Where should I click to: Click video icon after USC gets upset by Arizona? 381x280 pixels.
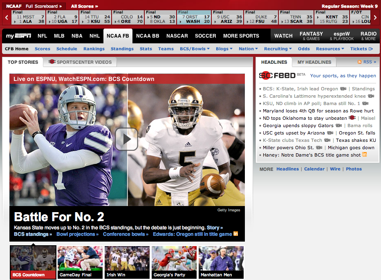pyautogui.click(x=330, y=133)
